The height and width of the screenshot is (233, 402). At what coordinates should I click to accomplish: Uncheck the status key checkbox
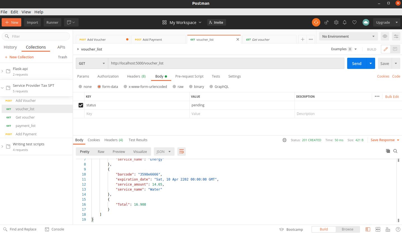pyautogui.click(x=81, y=105)
